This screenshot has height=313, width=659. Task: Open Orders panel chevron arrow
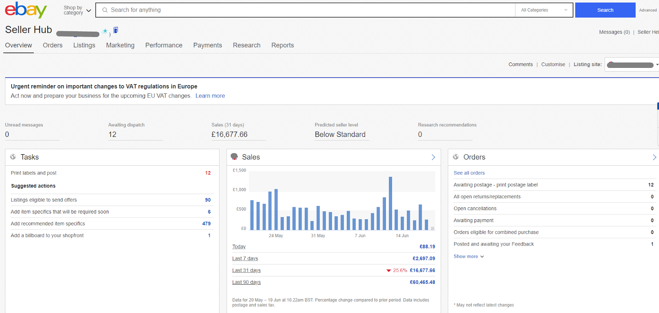pyautogui.click(x=654, y=157)
